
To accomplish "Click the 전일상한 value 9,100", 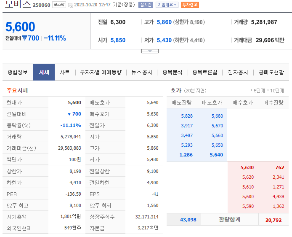I will [152, 171].
